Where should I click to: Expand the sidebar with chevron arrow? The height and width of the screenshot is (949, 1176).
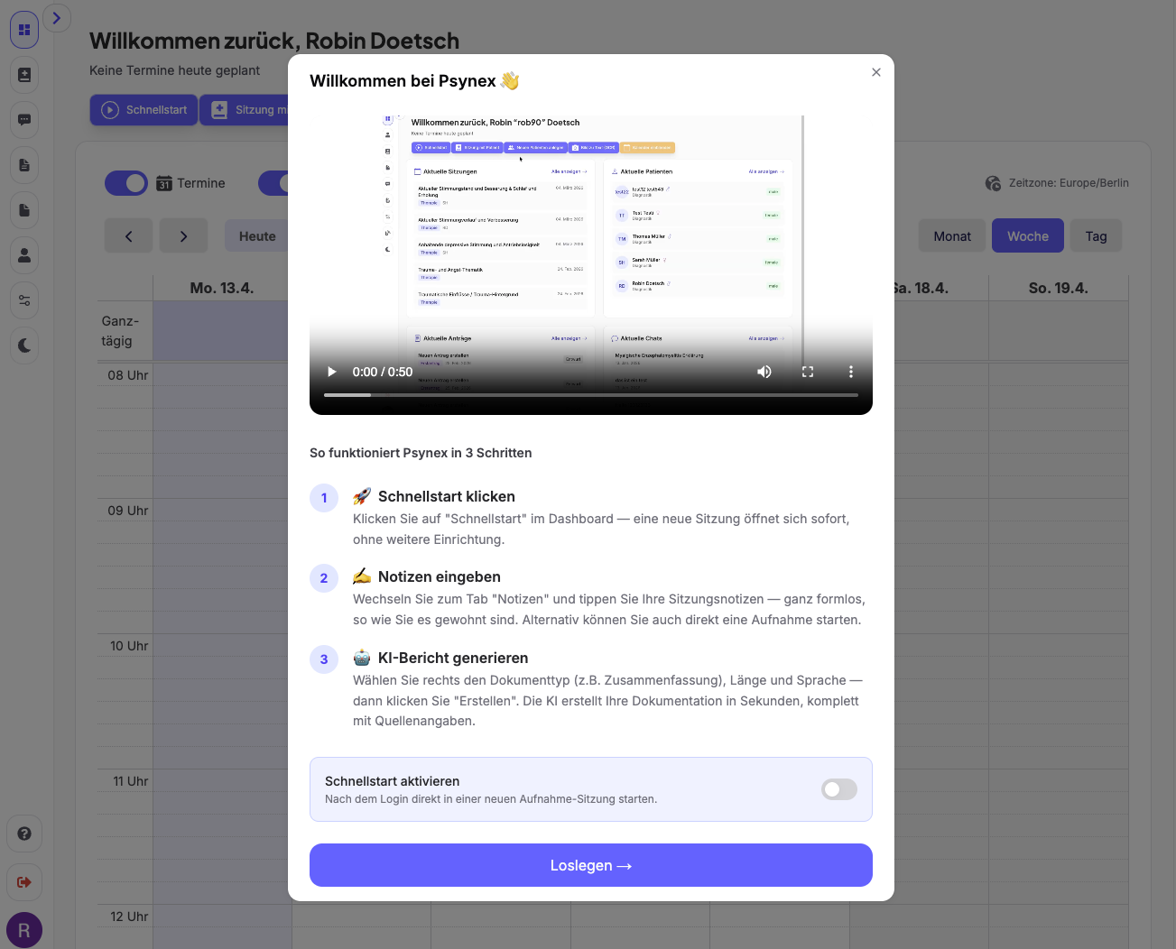pos(56,18)
